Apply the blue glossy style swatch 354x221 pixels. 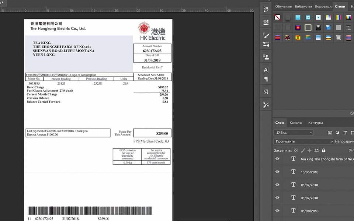point(328,28)
